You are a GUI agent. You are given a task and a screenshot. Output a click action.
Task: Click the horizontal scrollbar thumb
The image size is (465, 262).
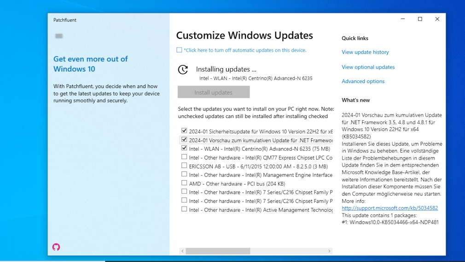point(218,251)
